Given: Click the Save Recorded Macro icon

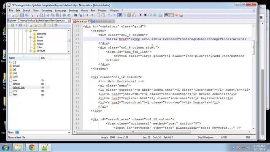Looking at the screenshot, I should click(160, 15).
